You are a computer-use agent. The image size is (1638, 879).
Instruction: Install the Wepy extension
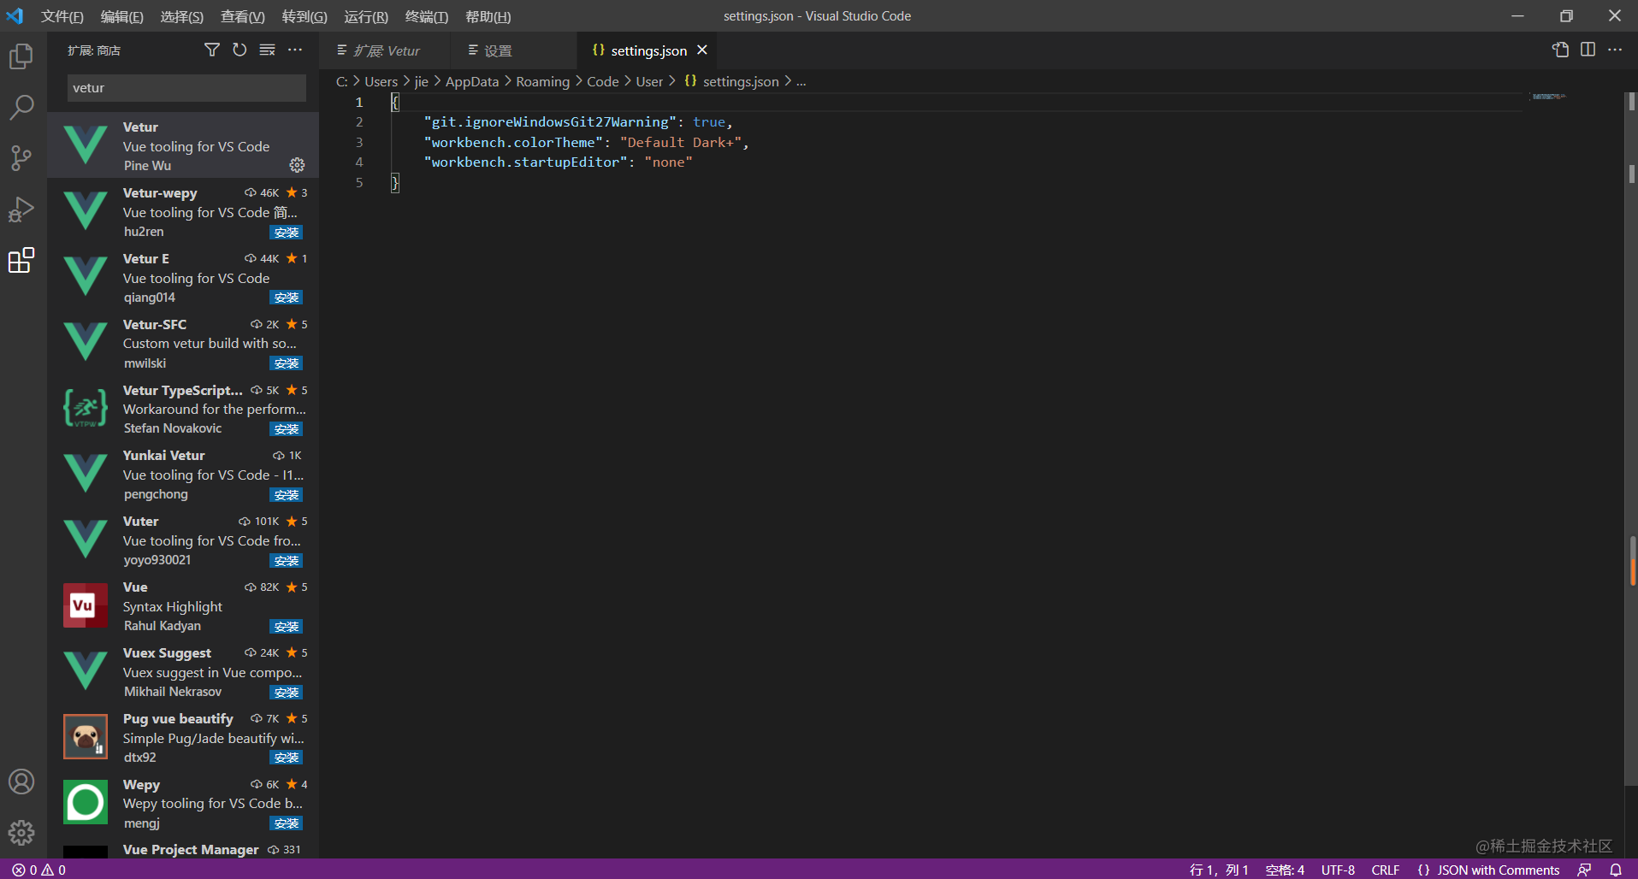coord(287,823)
